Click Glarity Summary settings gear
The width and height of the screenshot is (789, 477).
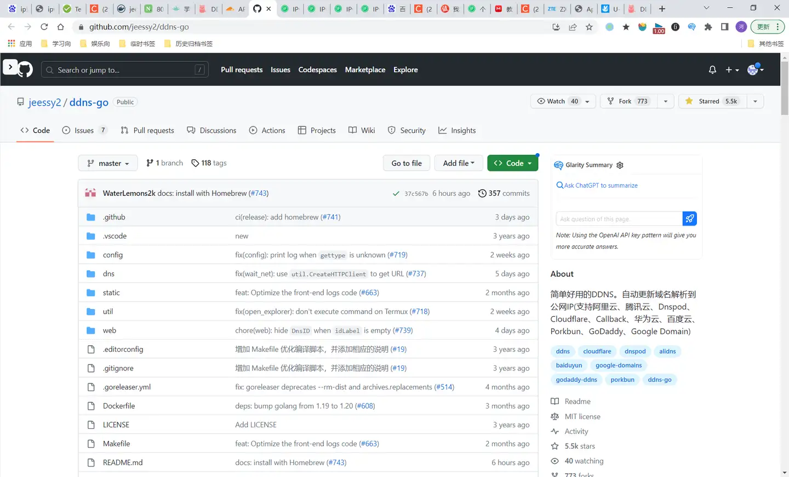[x=620, y=165]
